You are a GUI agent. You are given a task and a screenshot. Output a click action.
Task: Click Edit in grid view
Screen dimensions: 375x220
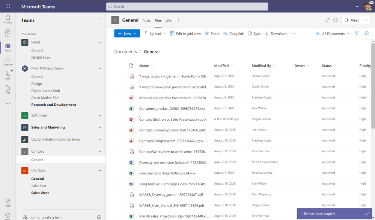(x=185, y=33)
